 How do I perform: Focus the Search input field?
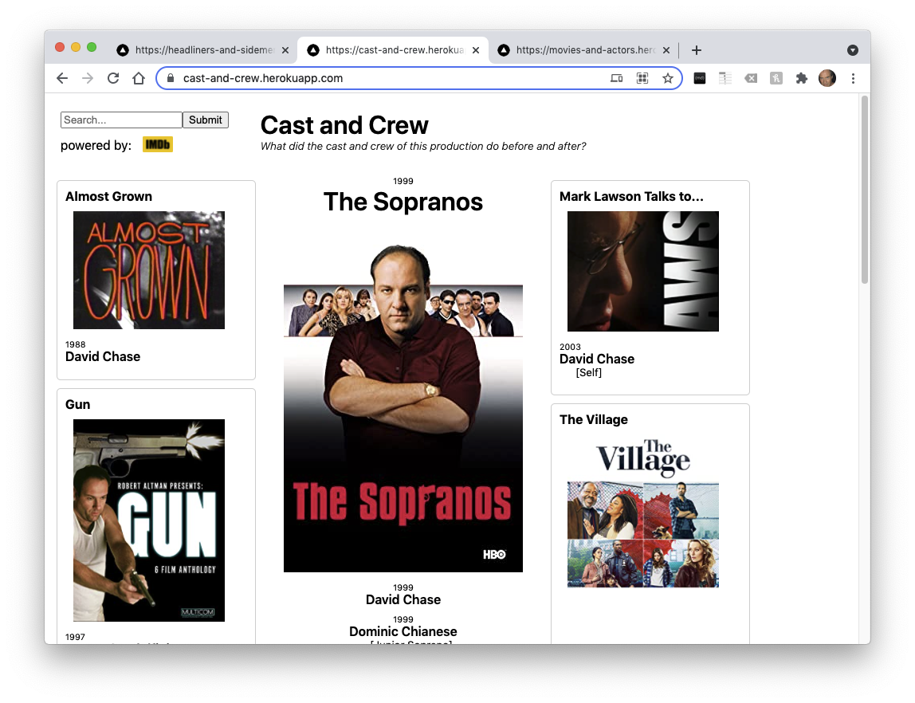pos(121,120)
